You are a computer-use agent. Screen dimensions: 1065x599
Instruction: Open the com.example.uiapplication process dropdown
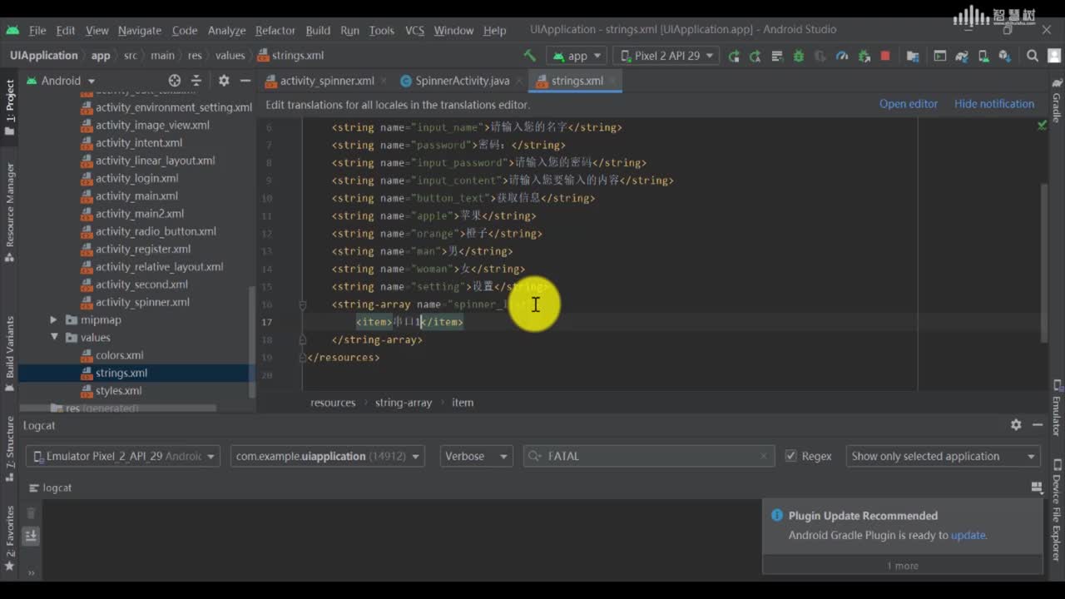tap(327, 456)
